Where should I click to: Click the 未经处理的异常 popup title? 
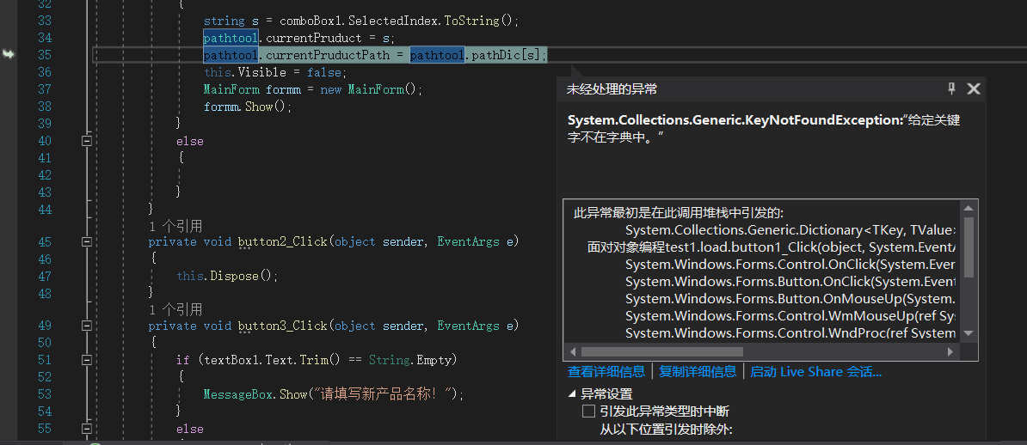[x=612, y=89]
